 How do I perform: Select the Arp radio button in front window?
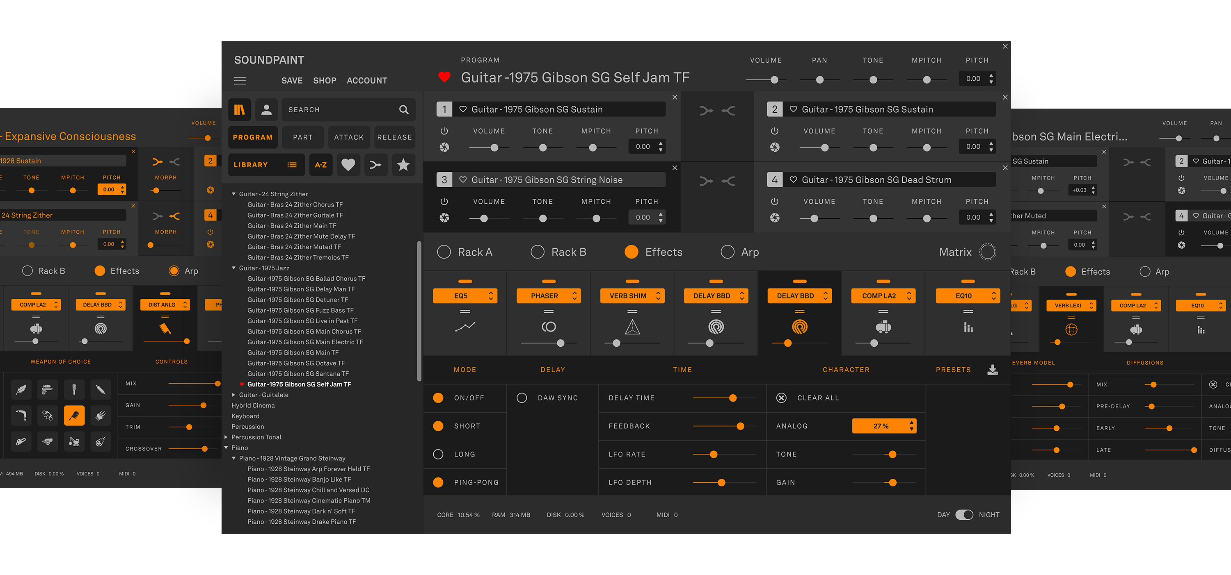click(728, 252)
